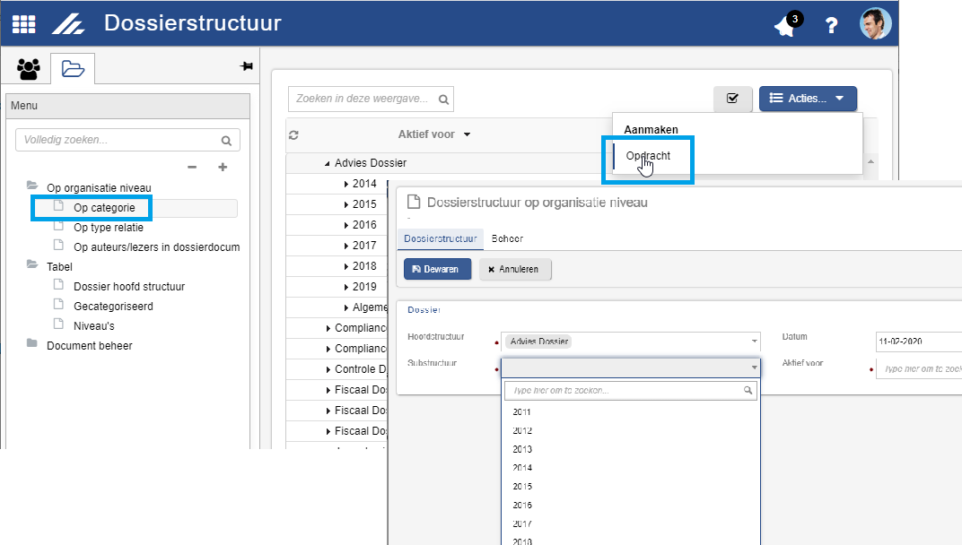Screen dimensions: 962x545
Task: Expand the 2016 row
Action: pos(346,225)
